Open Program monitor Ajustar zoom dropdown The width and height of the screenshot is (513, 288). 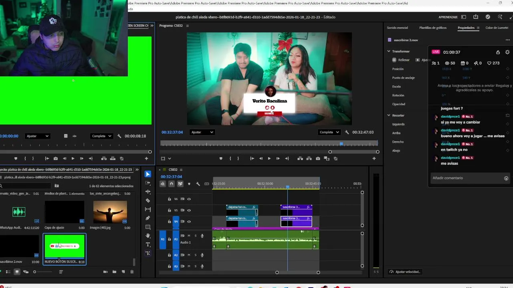pyautogui.click(x=202, y=132)
